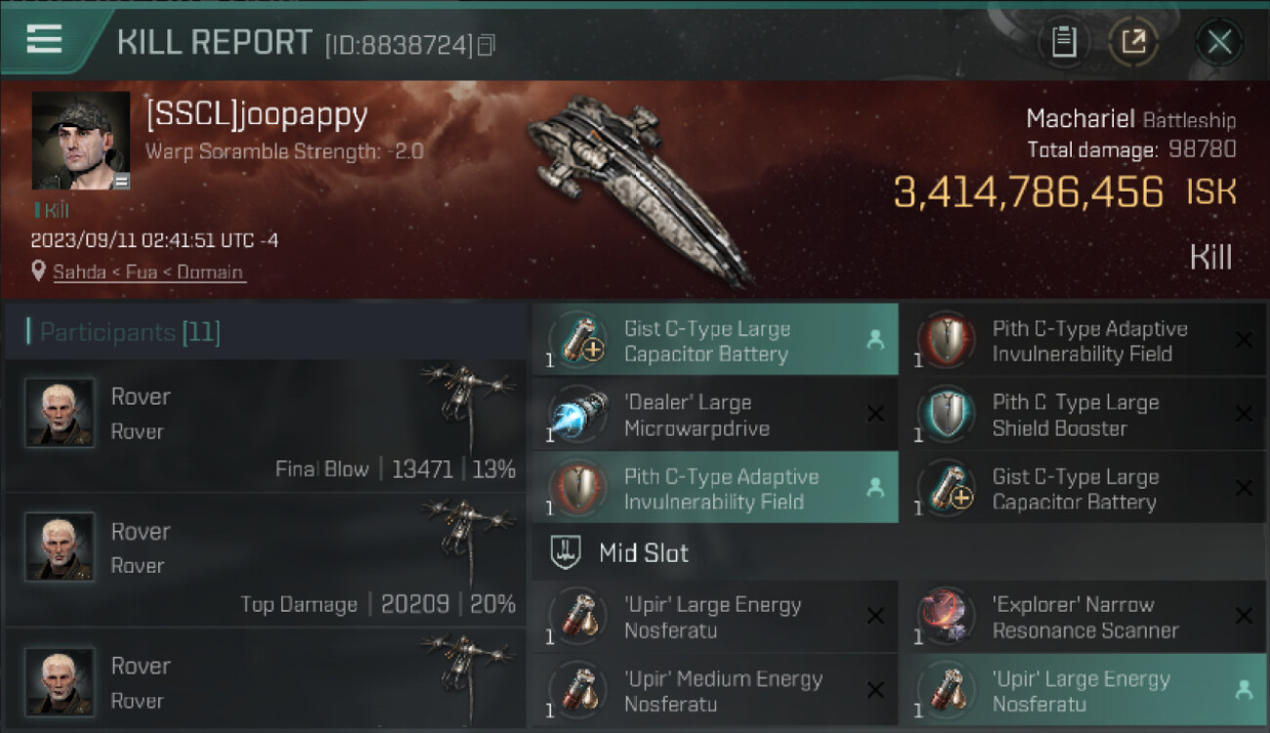This screenshot has width=1270, height=733.
Task: Open the hamburger menu in the header
Action: pos(44,40)
